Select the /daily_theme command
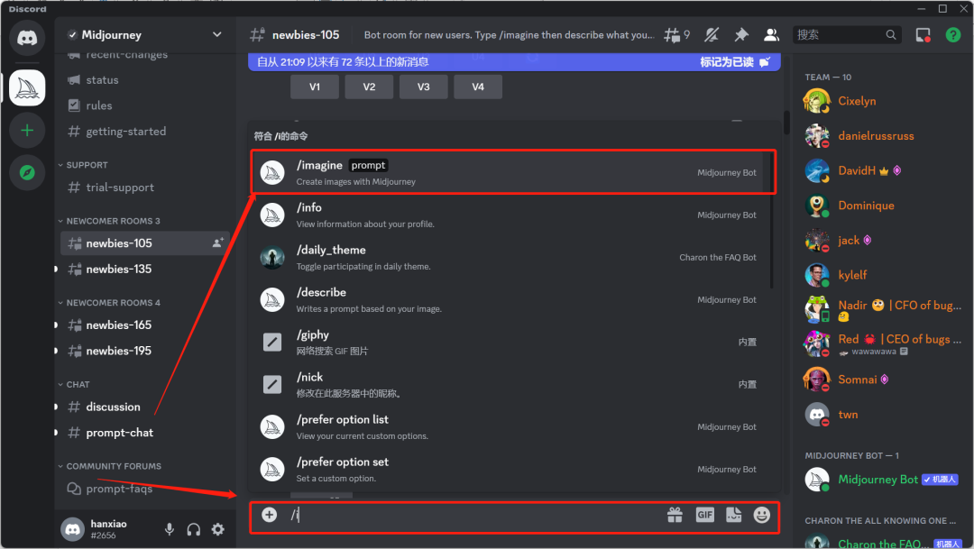974x549 pixels. click(x=513, y=257)
